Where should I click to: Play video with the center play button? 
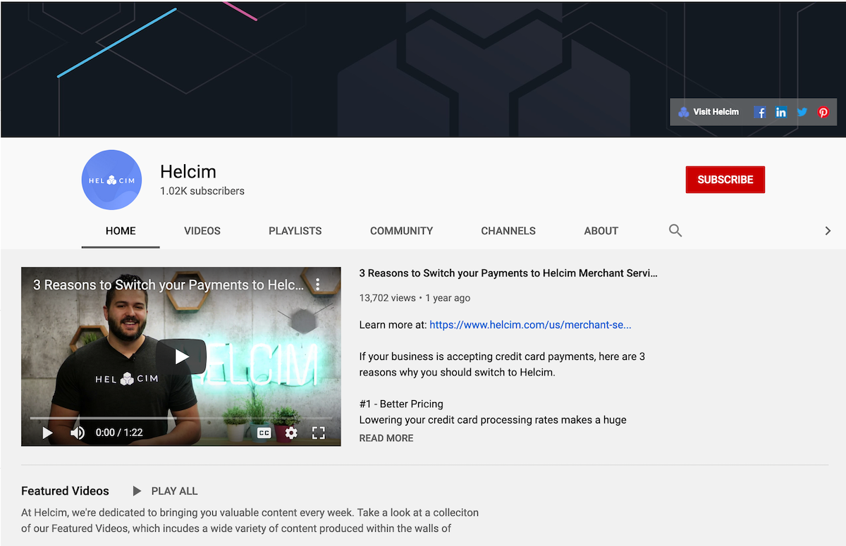click(182, 356)
